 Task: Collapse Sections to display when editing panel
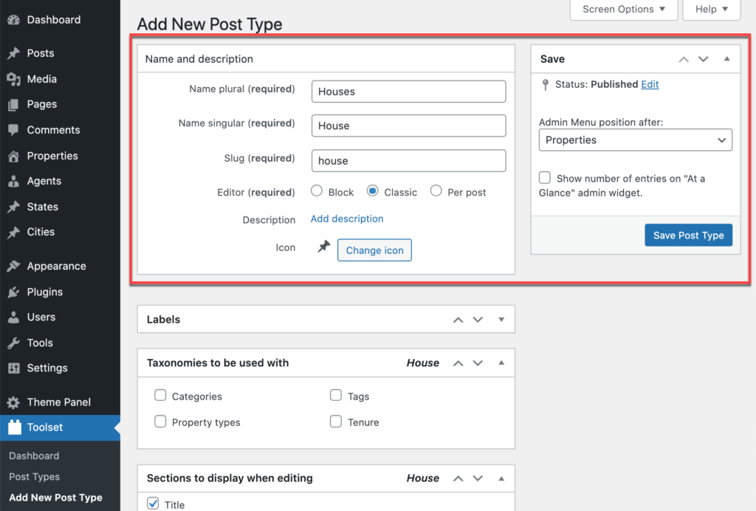pyautogui.click(x=501, y=479)
